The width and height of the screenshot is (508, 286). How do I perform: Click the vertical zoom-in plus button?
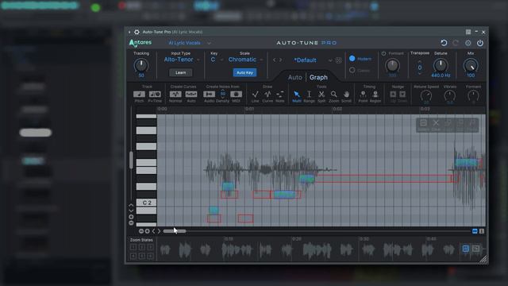click(131, 217)
